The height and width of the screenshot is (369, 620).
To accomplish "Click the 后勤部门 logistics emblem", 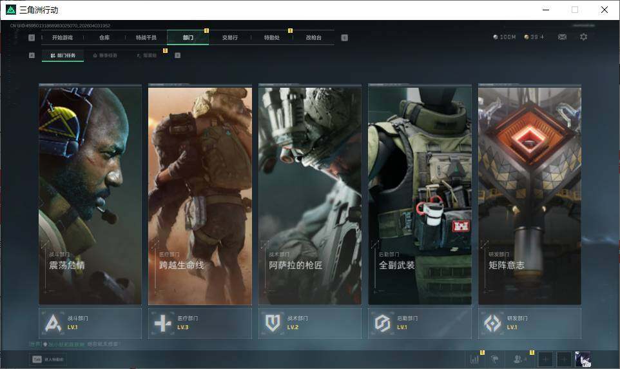I will pos(383,323).
